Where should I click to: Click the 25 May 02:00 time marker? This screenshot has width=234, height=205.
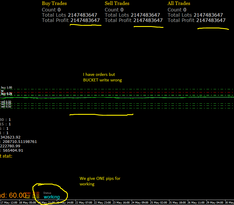pos(159,203)
